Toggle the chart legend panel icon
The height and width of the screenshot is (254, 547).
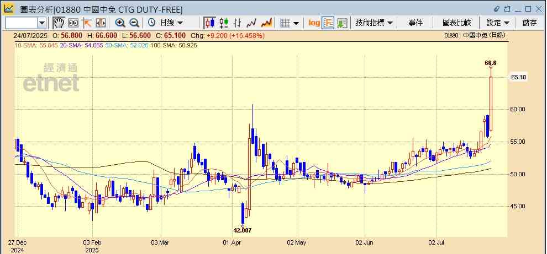328,23
